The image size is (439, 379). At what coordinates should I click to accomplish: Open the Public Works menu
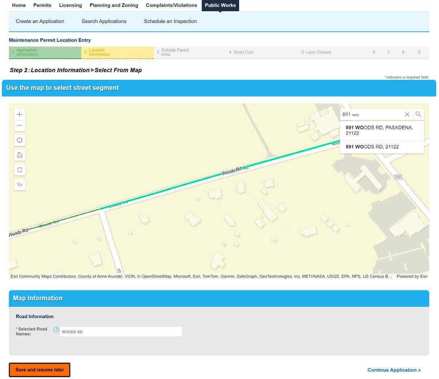[220, 5]
